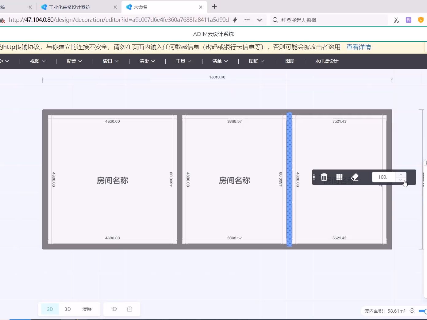Select the middle room 房间名称 label
Image resolution: width=427 pixels, height=320 pixels.
235,181
